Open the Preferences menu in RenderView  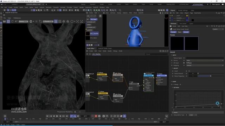point(17,18)
